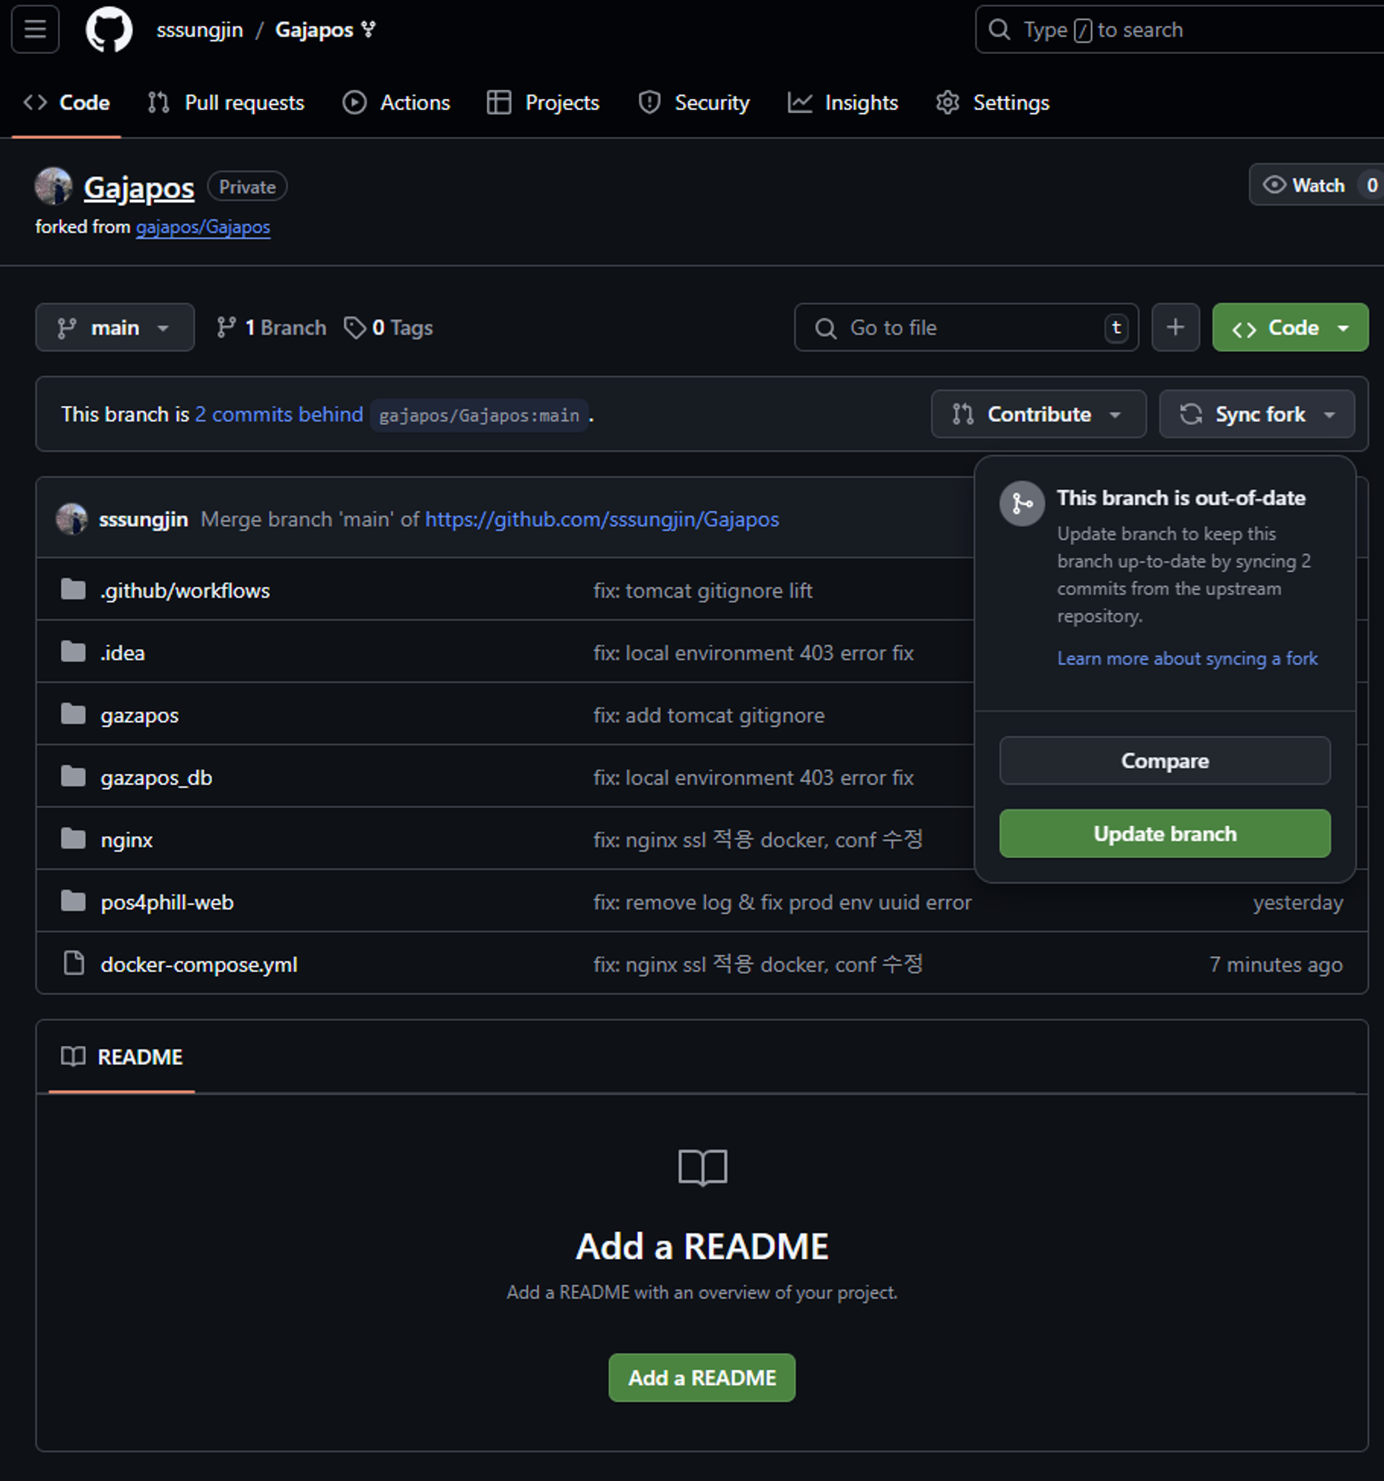Screen dimensions: 1384x1481
Task: Click the 1 Branch link
Action: pyautogui.click(x=272, y=328)
